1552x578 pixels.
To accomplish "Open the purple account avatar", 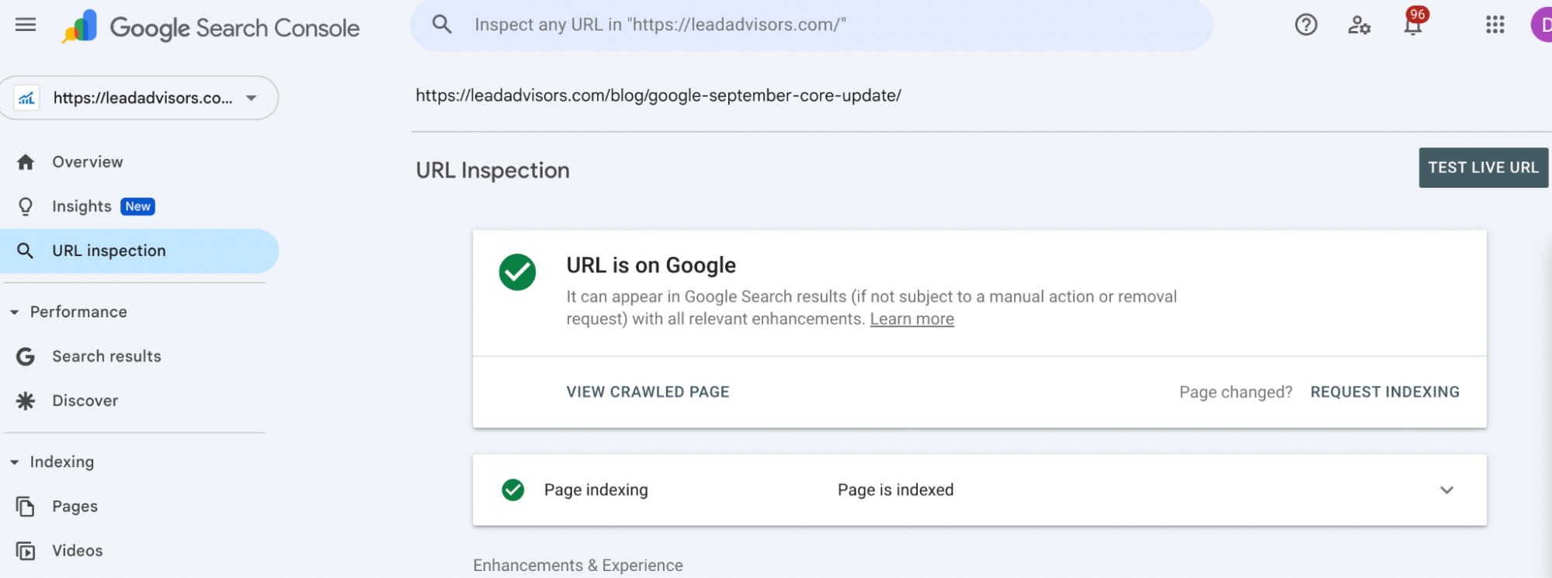I will [x=1543, y=25].
